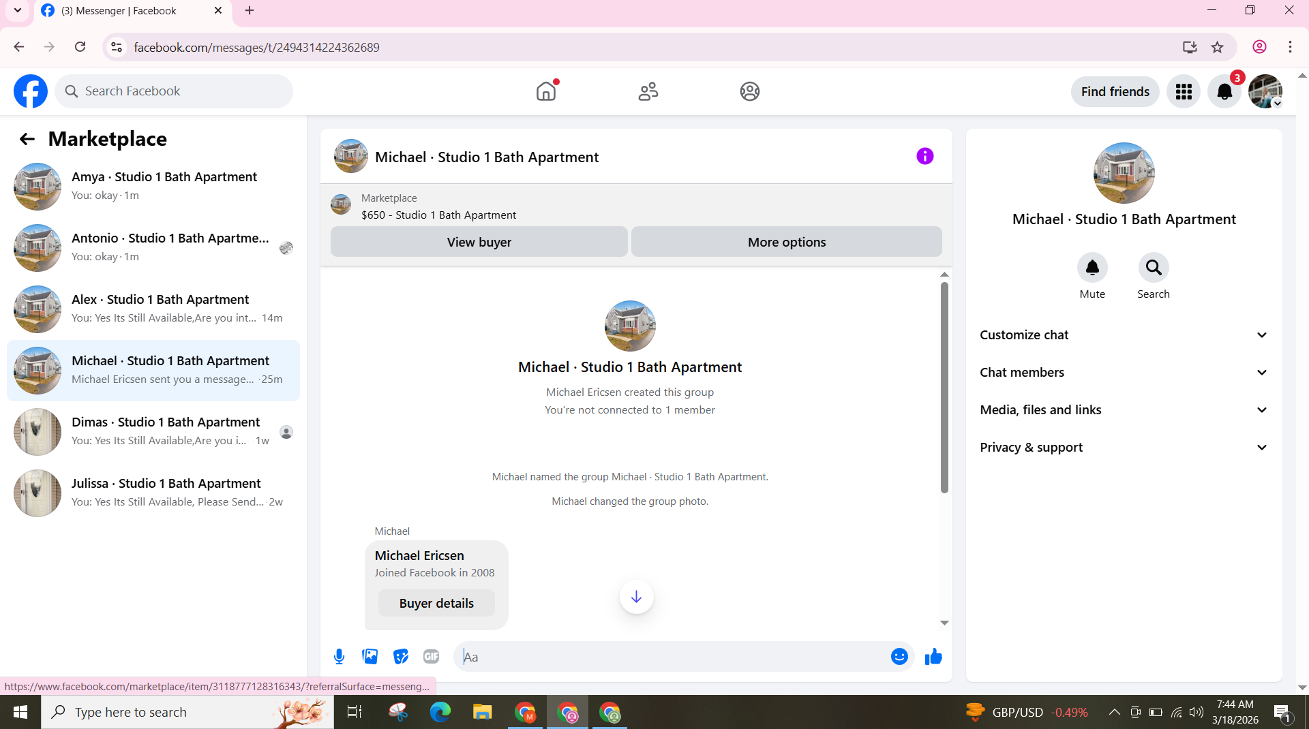Click the Find friends button

click(x=1115, y=91)
